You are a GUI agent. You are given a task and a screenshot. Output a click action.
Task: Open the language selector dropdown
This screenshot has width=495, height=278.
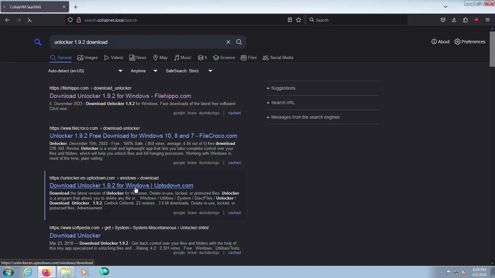(86, 71)
